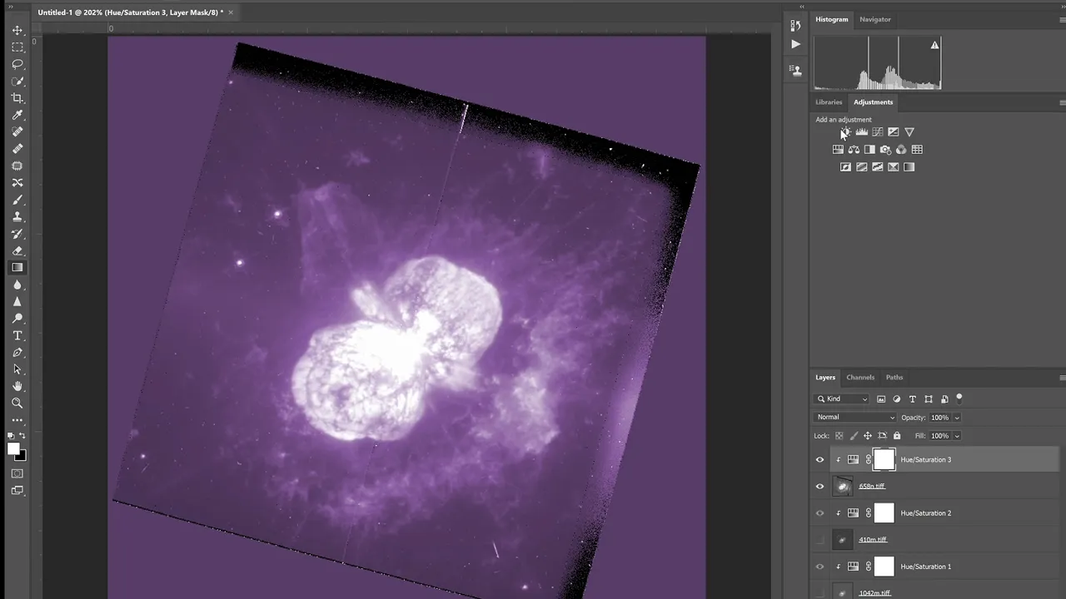Viewport: 1066px width, 599px height.
Task: Toggle visibility of Hue/Saturation 2 layer
Action: (819, 513)
